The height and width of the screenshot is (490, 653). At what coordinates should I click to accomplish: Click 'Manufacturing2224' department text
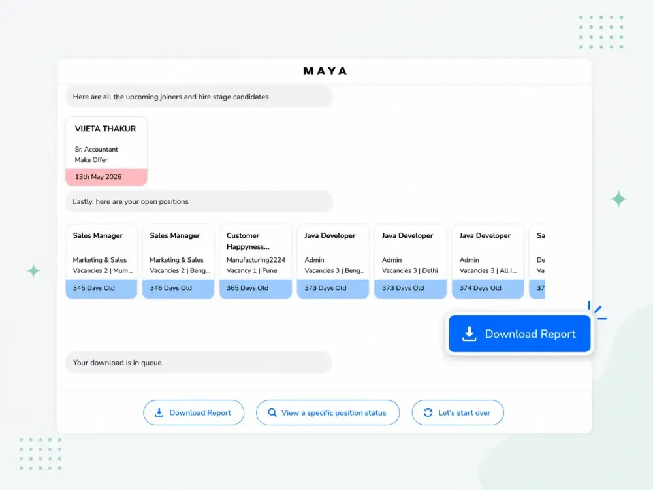[256, 260]
